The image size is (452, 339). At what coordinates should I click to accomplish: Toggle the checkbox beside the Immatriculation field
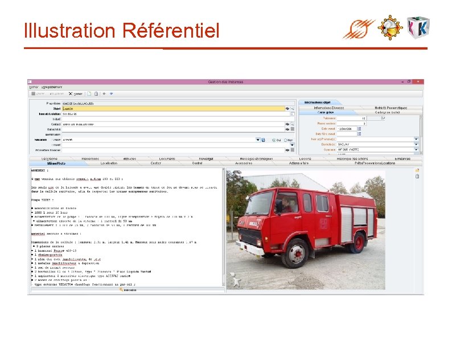pos(293,114)
